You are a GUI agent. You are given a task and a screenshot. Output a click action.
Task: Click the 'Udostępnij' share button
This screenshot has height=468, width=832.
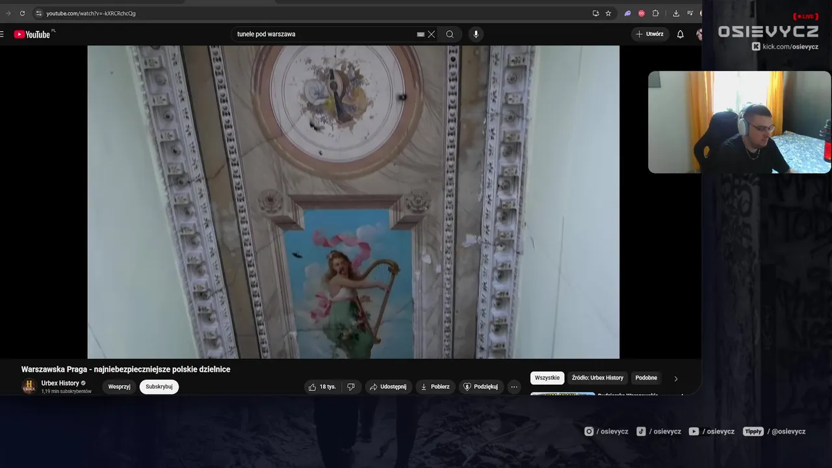coord(389,387)
